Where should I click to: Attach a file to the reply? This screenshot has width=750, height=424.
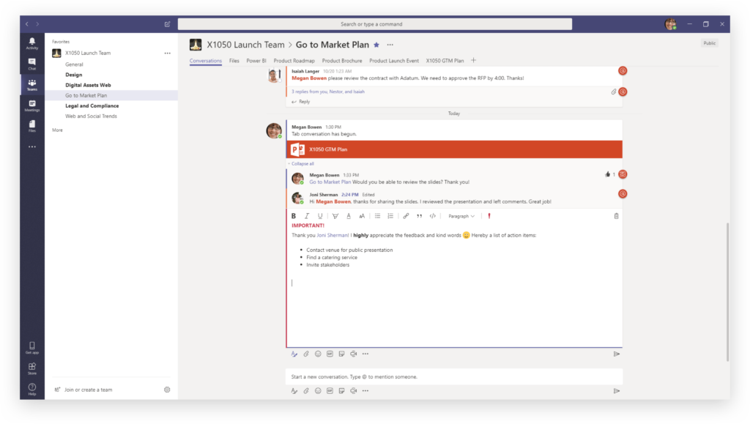[x=306, y=354]
